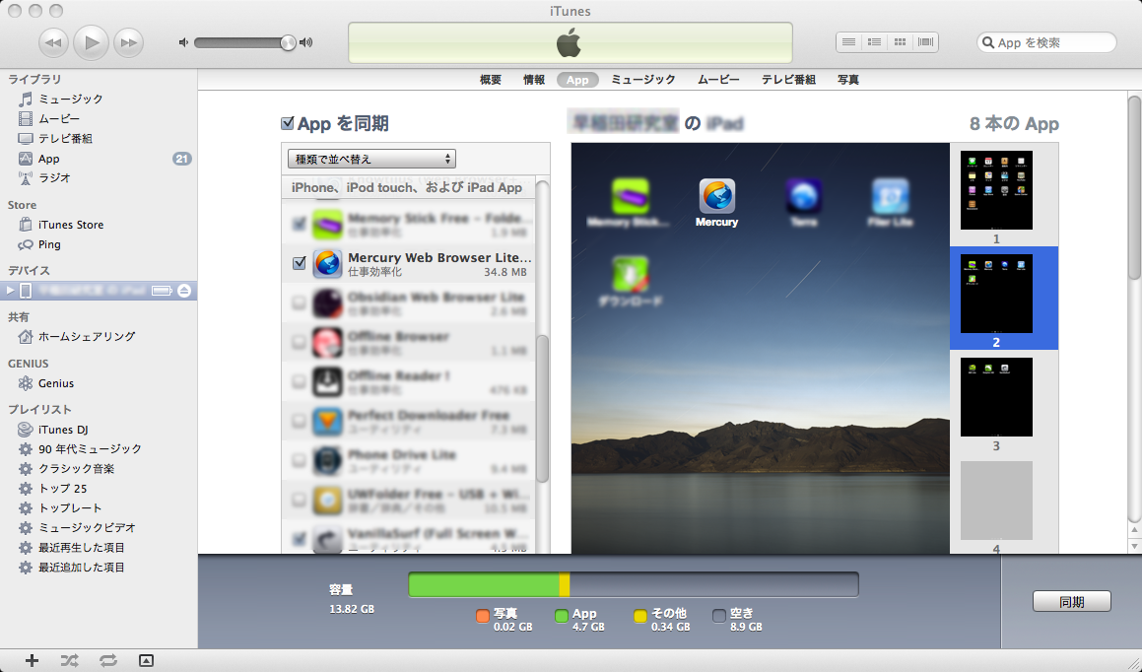Switch to the テレビ番組 device tab

(x=789, y=80)
